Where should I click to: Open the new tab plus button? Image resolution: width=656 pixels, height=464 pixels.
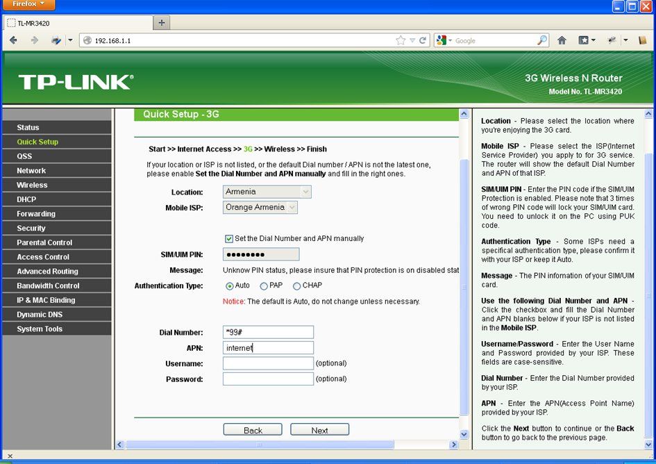click(x=162, y=23)
